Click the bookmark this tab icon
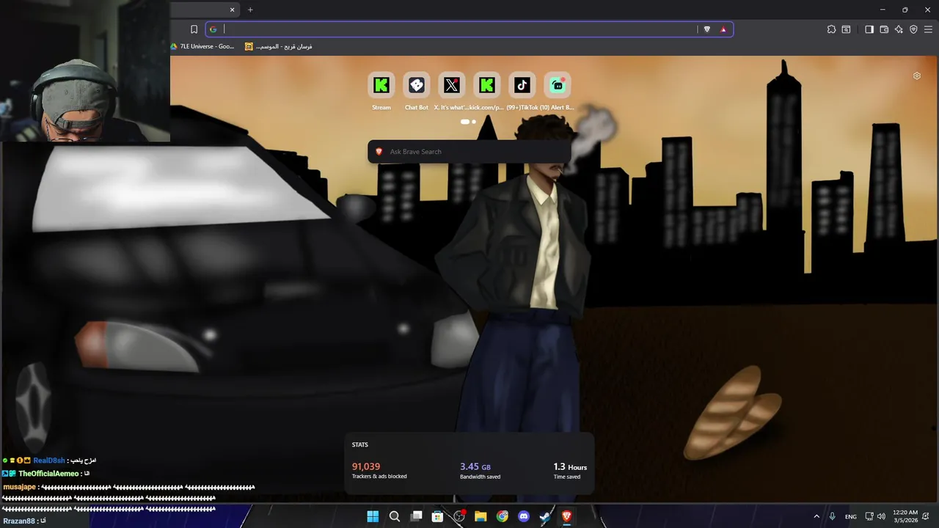This screenshot has width=939, height=528. (x=194, y=29)
